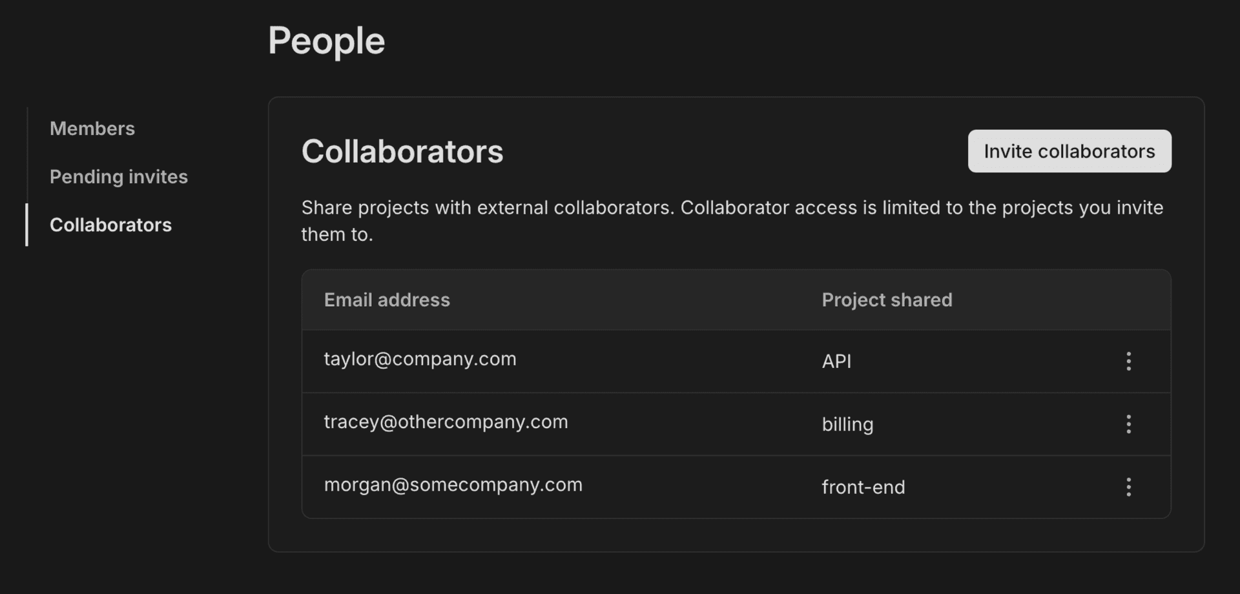Click the API project name
This screenshot has height=594, width=1240.
tap(836, 362)
